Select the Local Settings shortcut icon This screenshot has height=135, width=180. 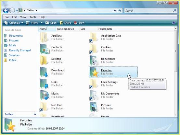[x=94, y=84]
